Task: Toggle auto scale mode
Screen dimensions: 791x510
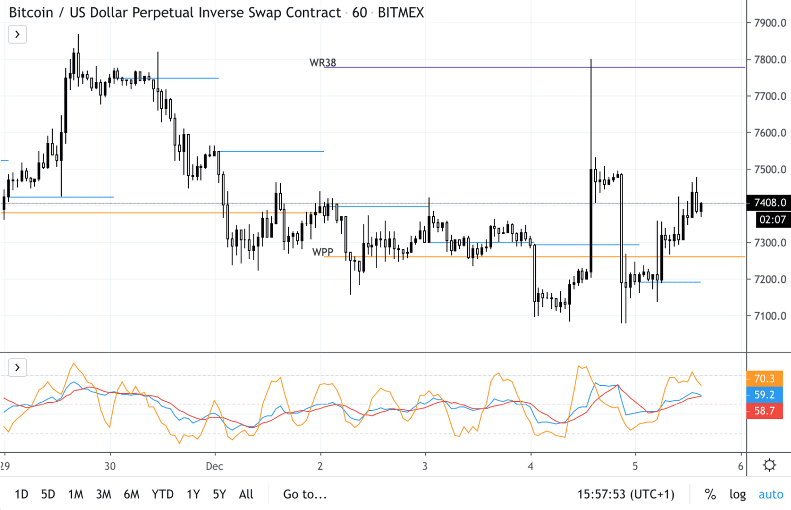Action: [771, 494]
